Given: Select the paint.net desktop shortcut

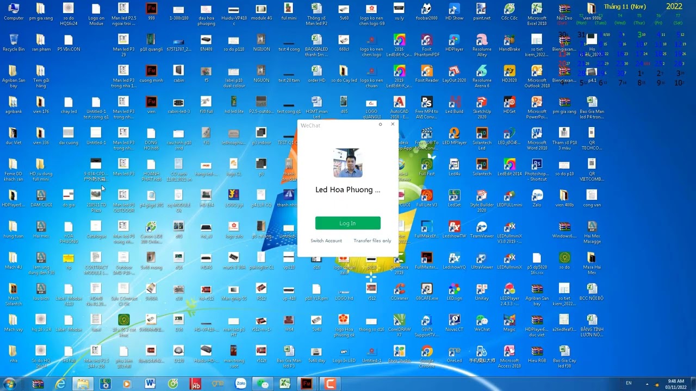Looking at the screenshot, I should click(x=481, y=12).
